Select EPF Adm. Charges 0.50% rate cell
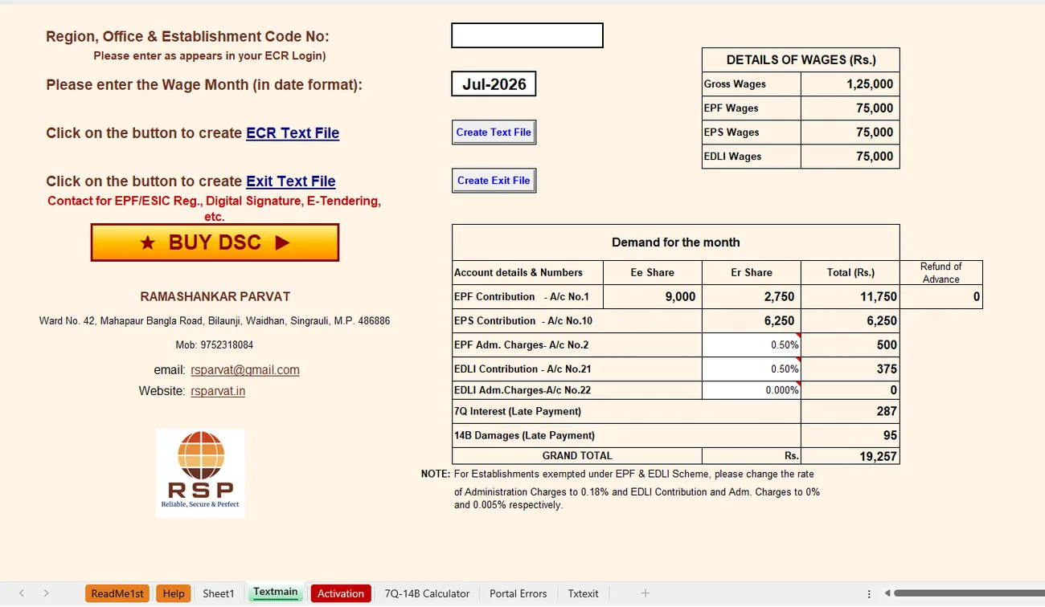This screenshot has height=607, width=1045. [x=752, y=345]
